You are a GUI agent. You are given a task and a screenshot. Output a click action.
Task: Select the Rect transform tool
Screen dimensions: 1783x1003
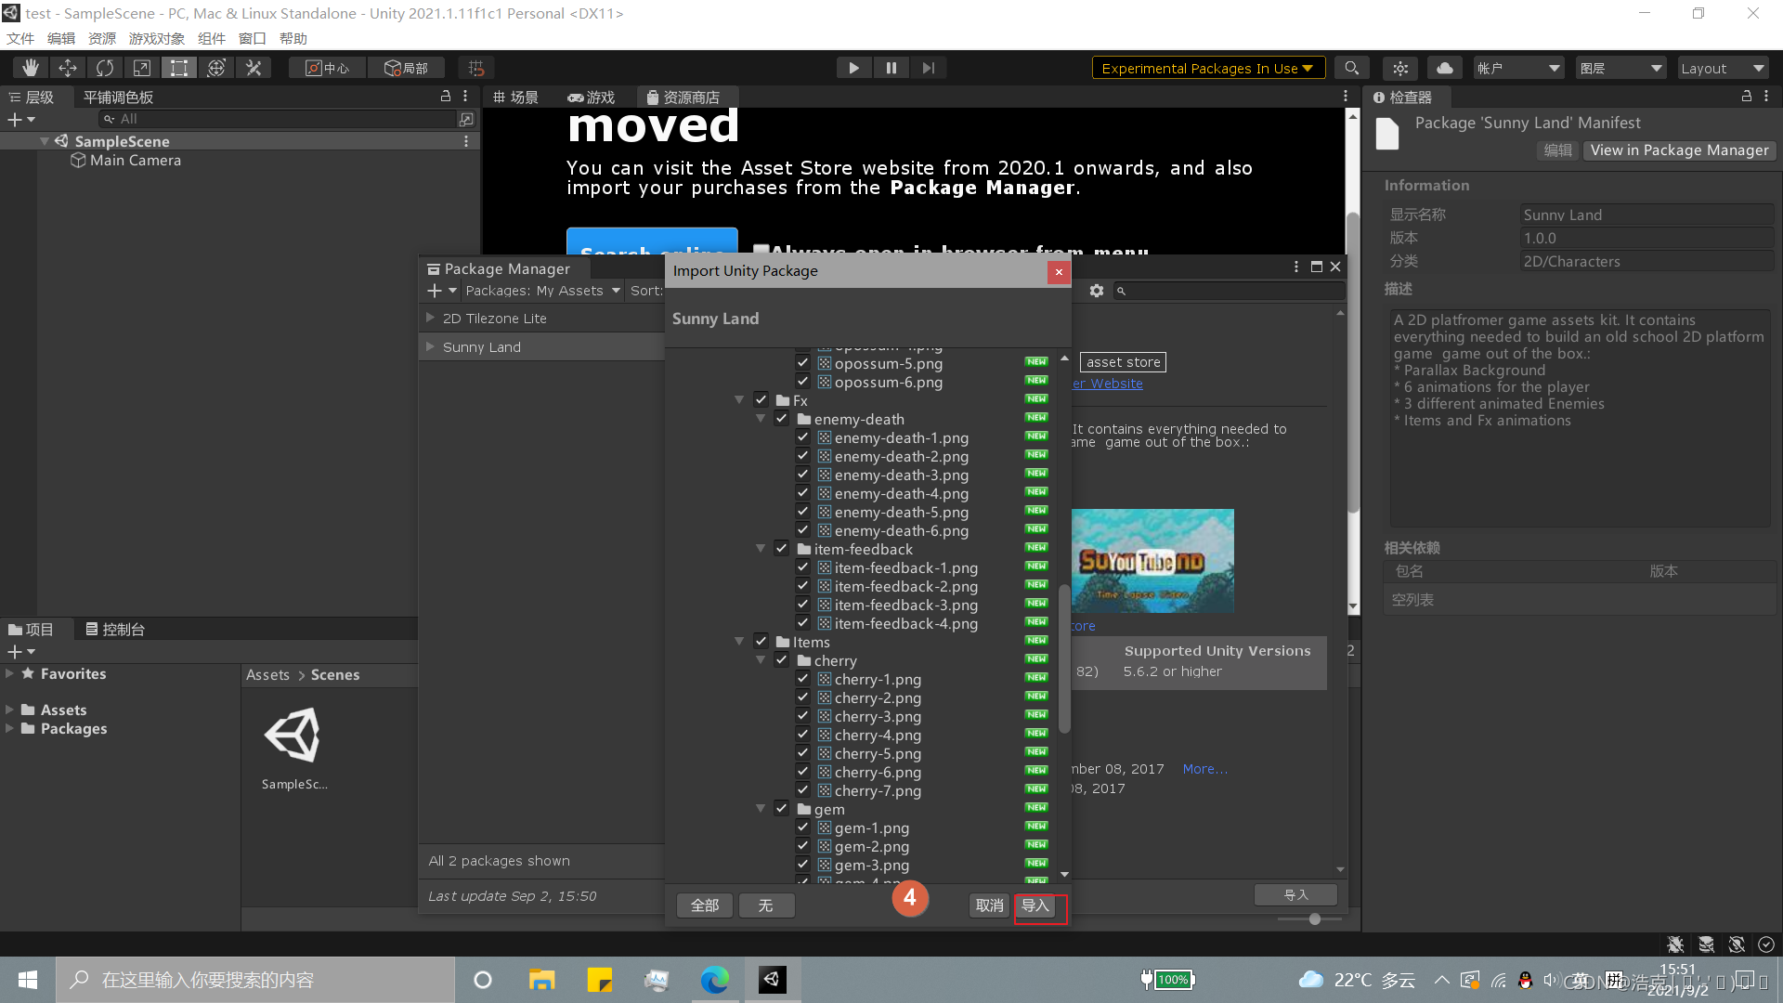(x=179, y=68)
